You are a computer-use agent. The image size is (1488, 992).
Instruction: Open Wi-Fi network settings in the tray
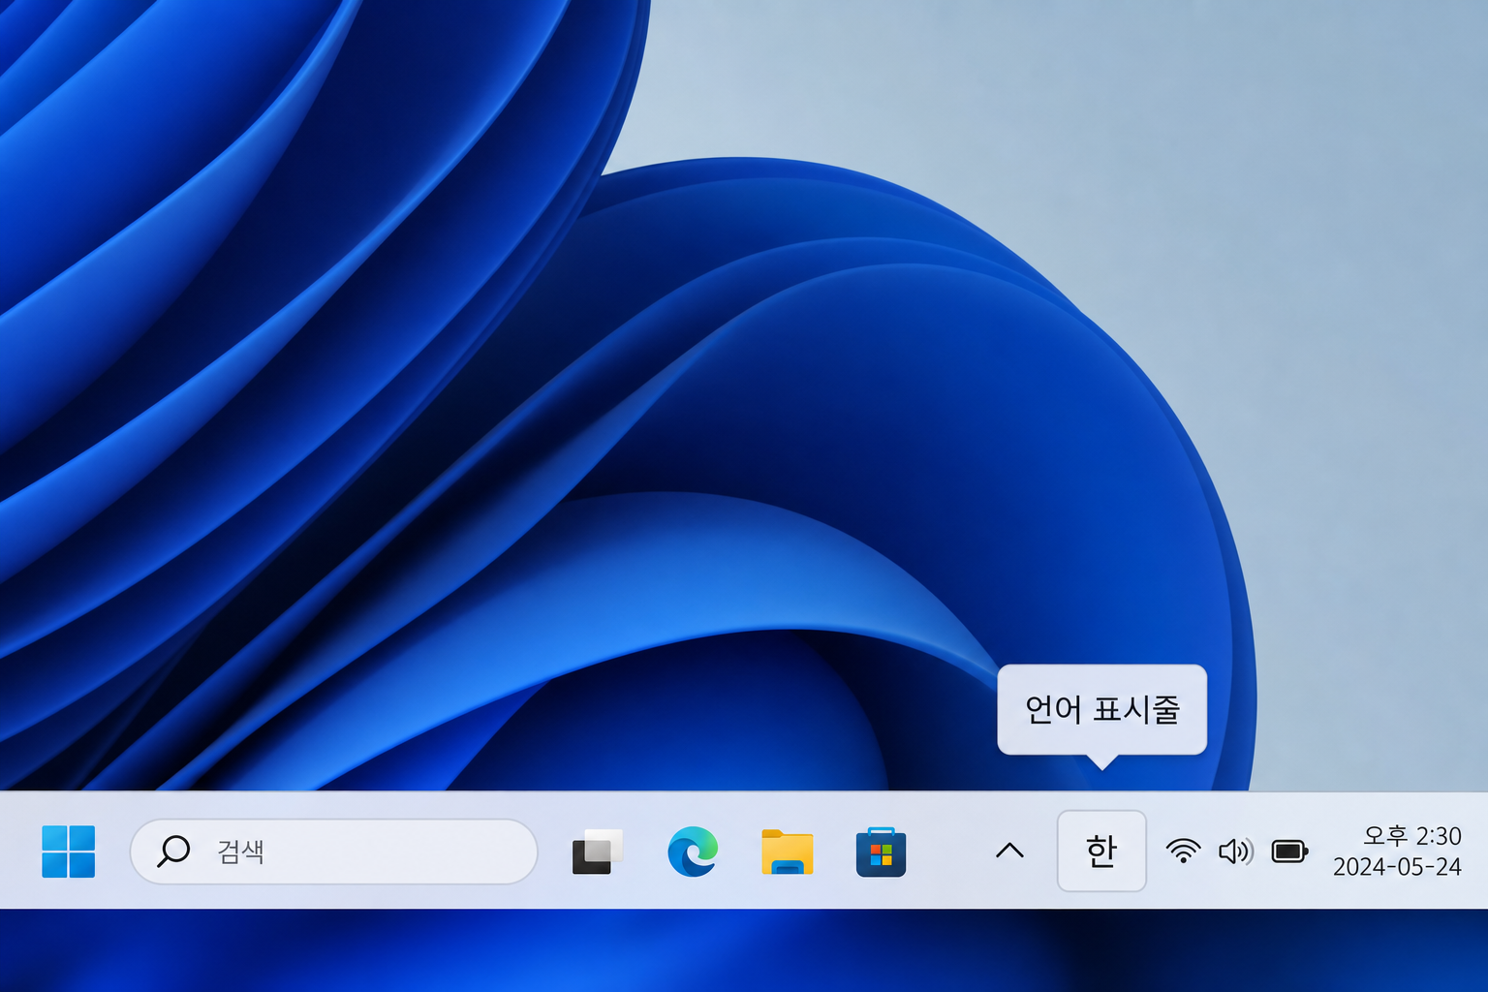(1183, 851)
